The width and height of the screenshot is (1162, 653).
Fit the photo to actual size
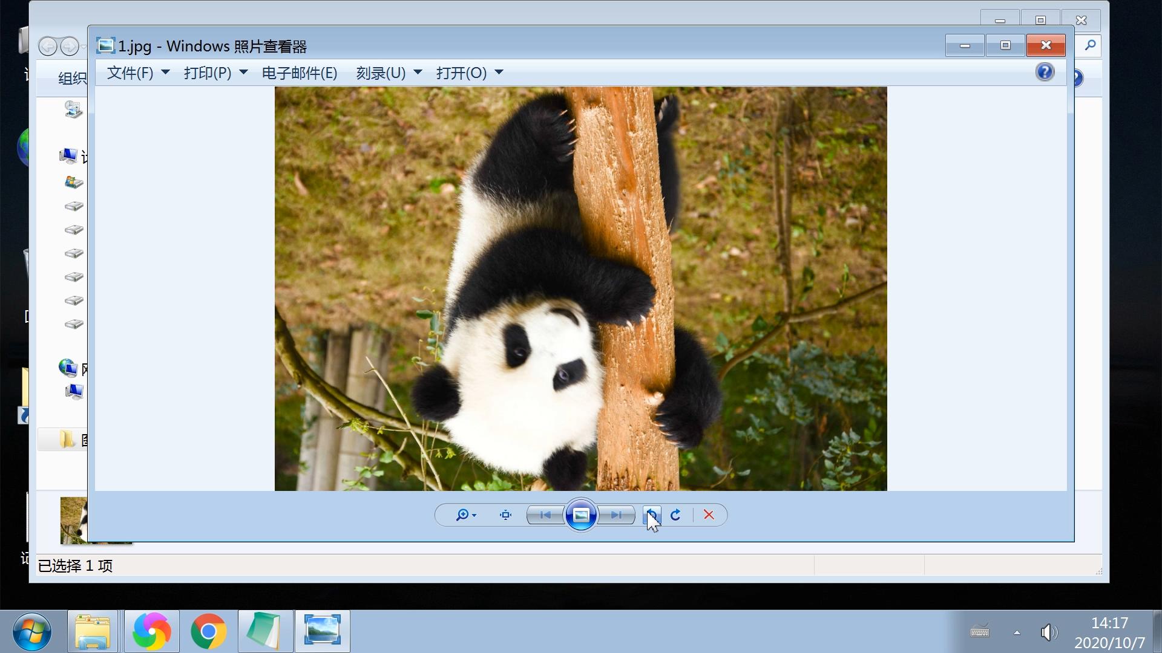(505, 515)
